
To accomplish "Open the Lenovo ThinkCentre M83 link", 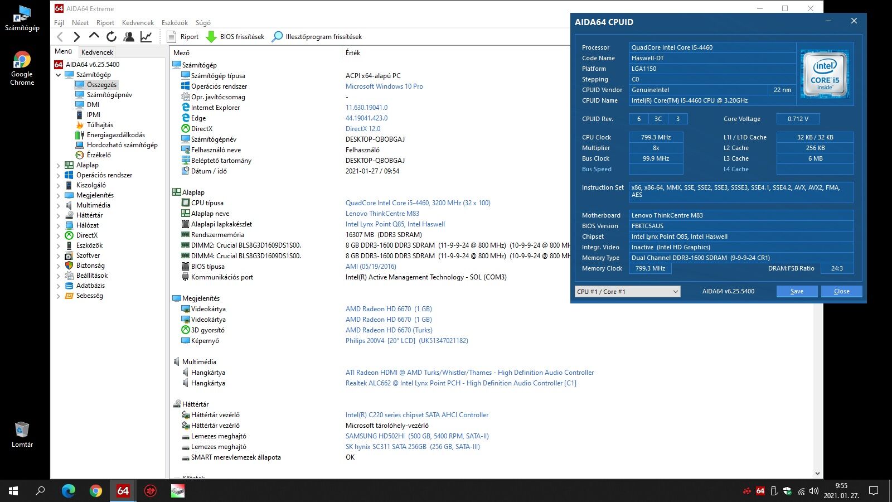I will click(x=382, y=214).
